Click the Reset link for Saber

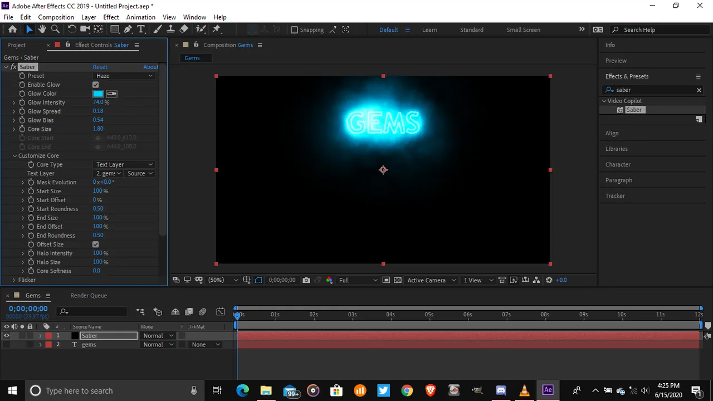tap(100, 67)
